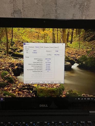Click the CAS# Latency (CL) value

[x=48, y=63]
